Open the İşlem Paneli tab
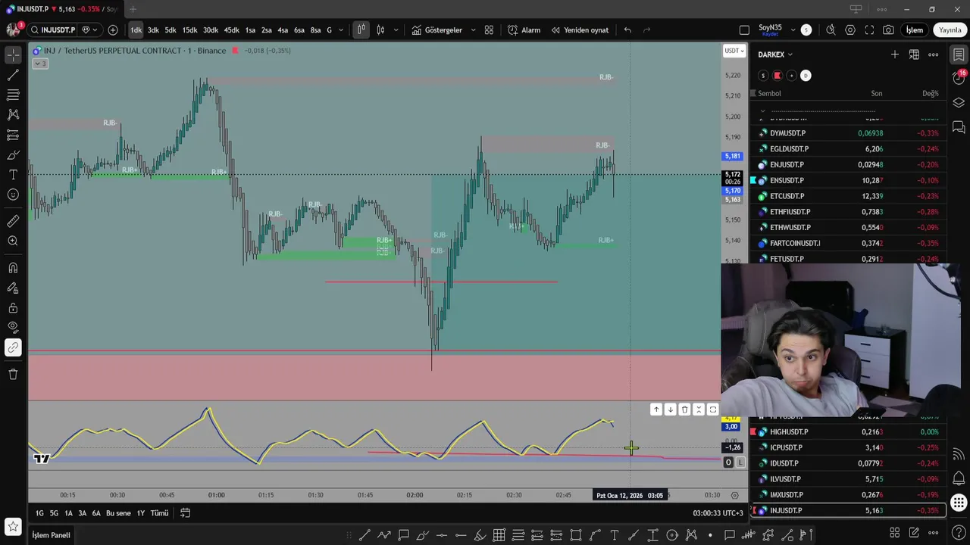This screenshot has width=970, height=545. click(51, 535)
